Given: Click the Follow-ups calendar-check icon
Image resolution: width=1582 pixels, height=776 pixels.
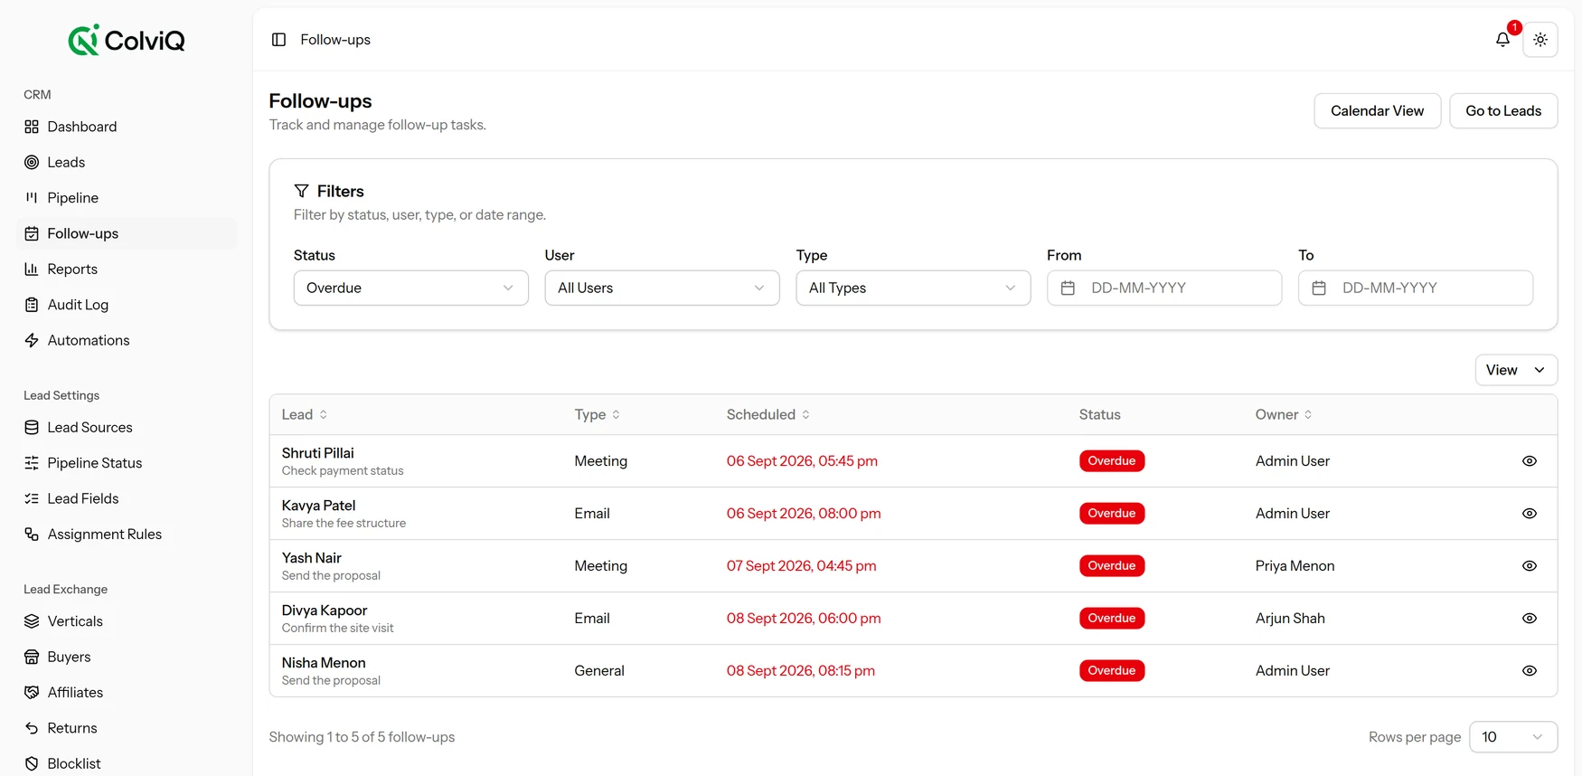Looking at the screenshot, I should tap(32, 233).
